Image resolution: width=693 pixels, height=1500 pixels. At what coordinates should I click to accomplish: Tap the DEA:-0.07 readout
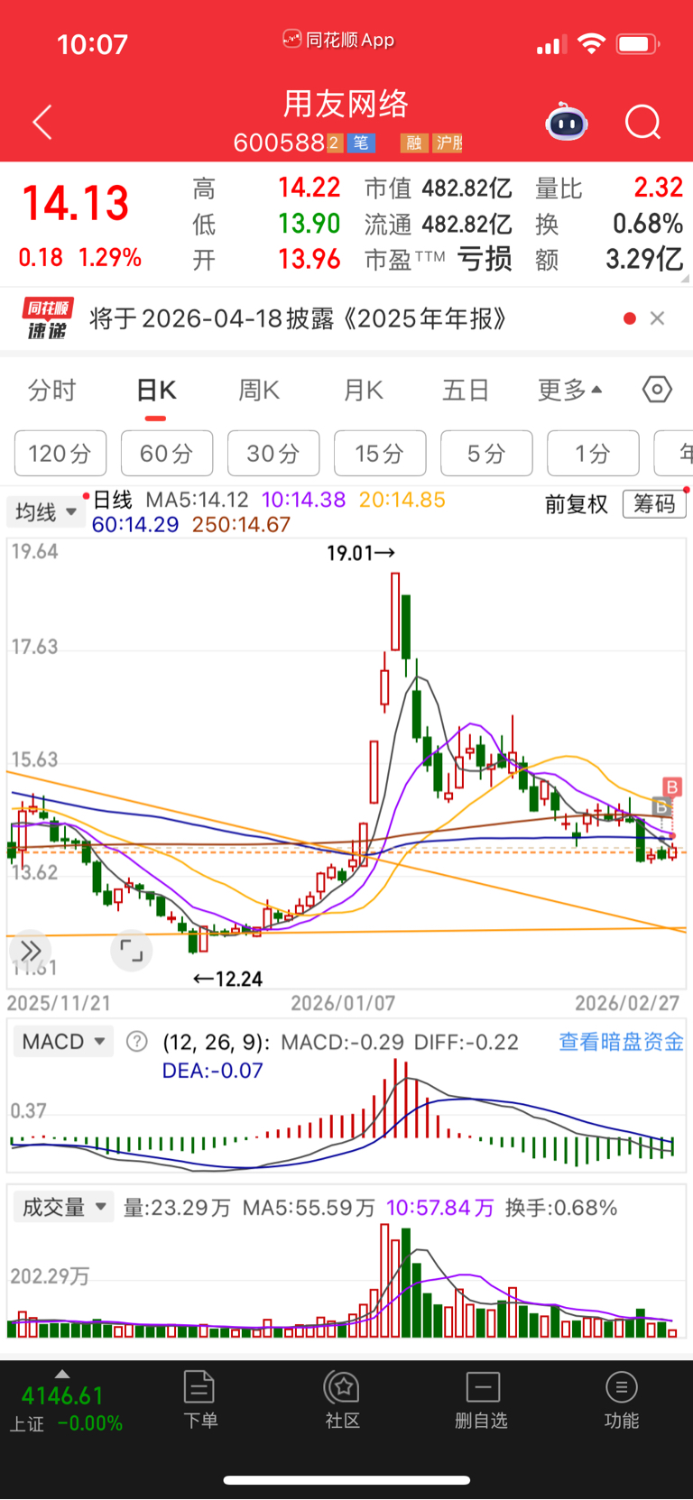click(x=212, y=1071)
